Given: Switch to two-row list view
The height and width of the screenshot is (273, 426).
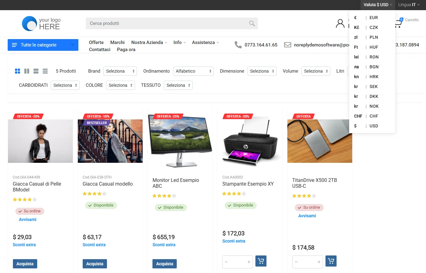Looking at the screenshot, I should click(x=36, y=71).
